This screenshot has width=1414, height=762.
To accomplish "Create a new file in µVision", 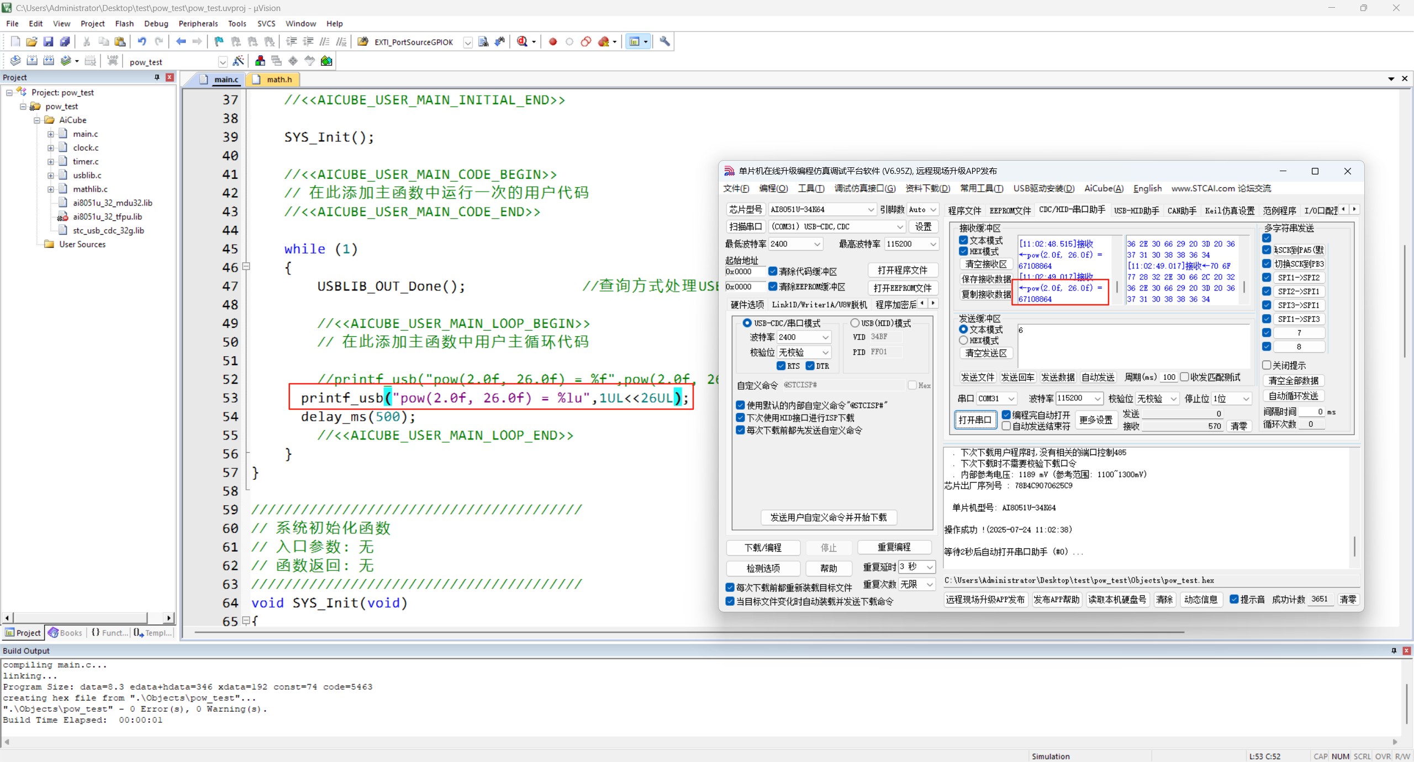I will (x=15, y=41).
